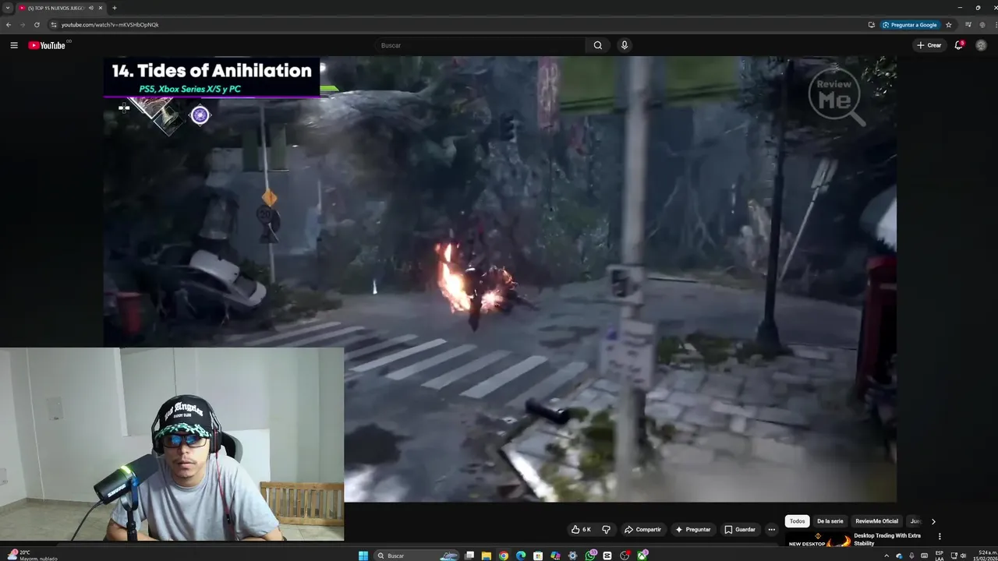
Task: Open Desktop Trading recommended video title
Action: pyautogui.click(x=887, y=539)
